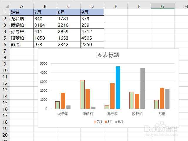Select the orange 8月 bar for 彭湛
Viewport: 188px width, 141px height.
[162, 98]
